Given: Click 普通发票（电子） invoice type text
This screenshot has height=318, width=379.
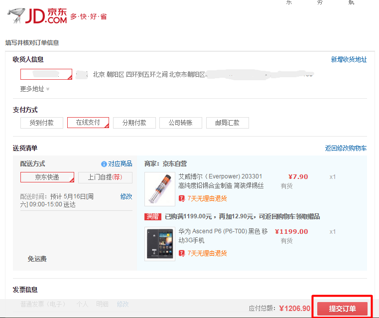Looking at the screenshot, I should pyautogui.click(x=43, y=304).
